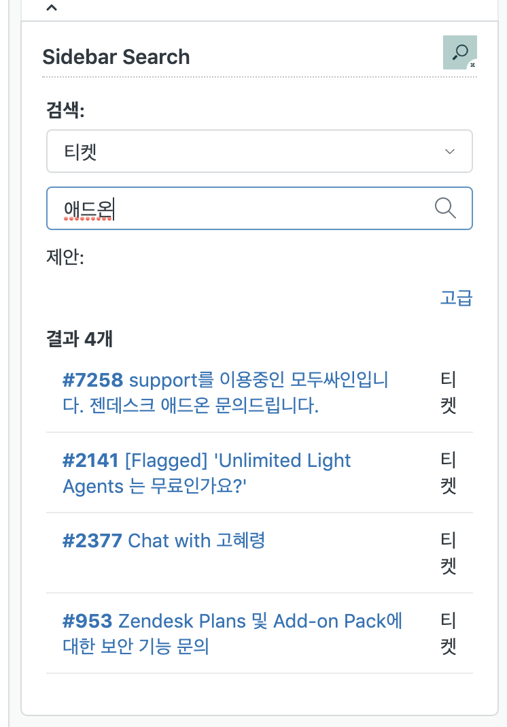The width and height of the screenshot is (507, 727).
Task: Focus the empty area of the search box
Action: click(273, 208)
